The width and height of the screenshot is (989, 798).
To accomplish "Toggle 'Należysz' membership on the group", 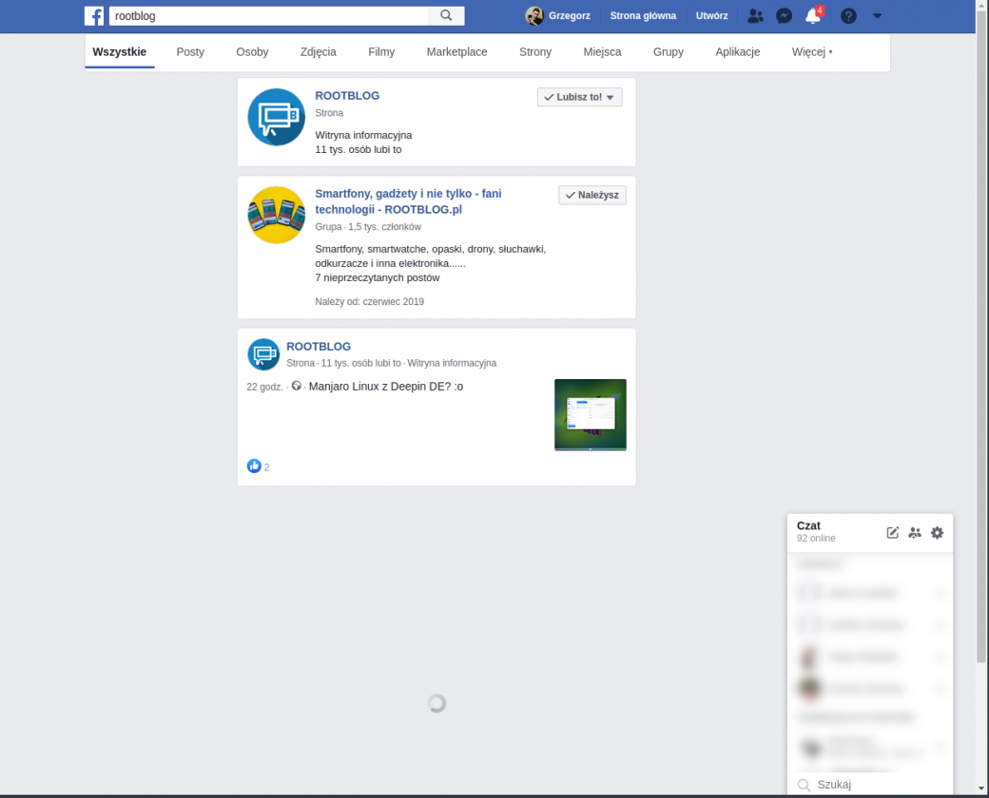I will tap(591, 194).
